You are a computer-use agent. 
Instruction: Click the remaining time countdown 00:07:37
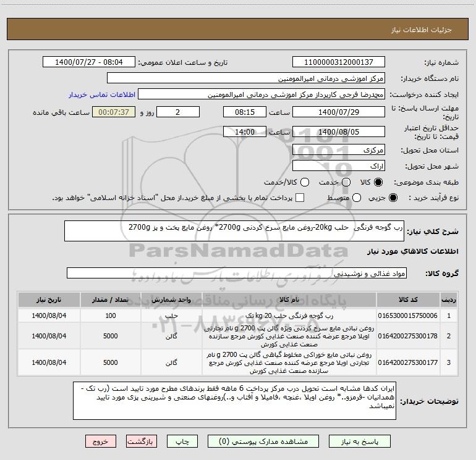114,112
